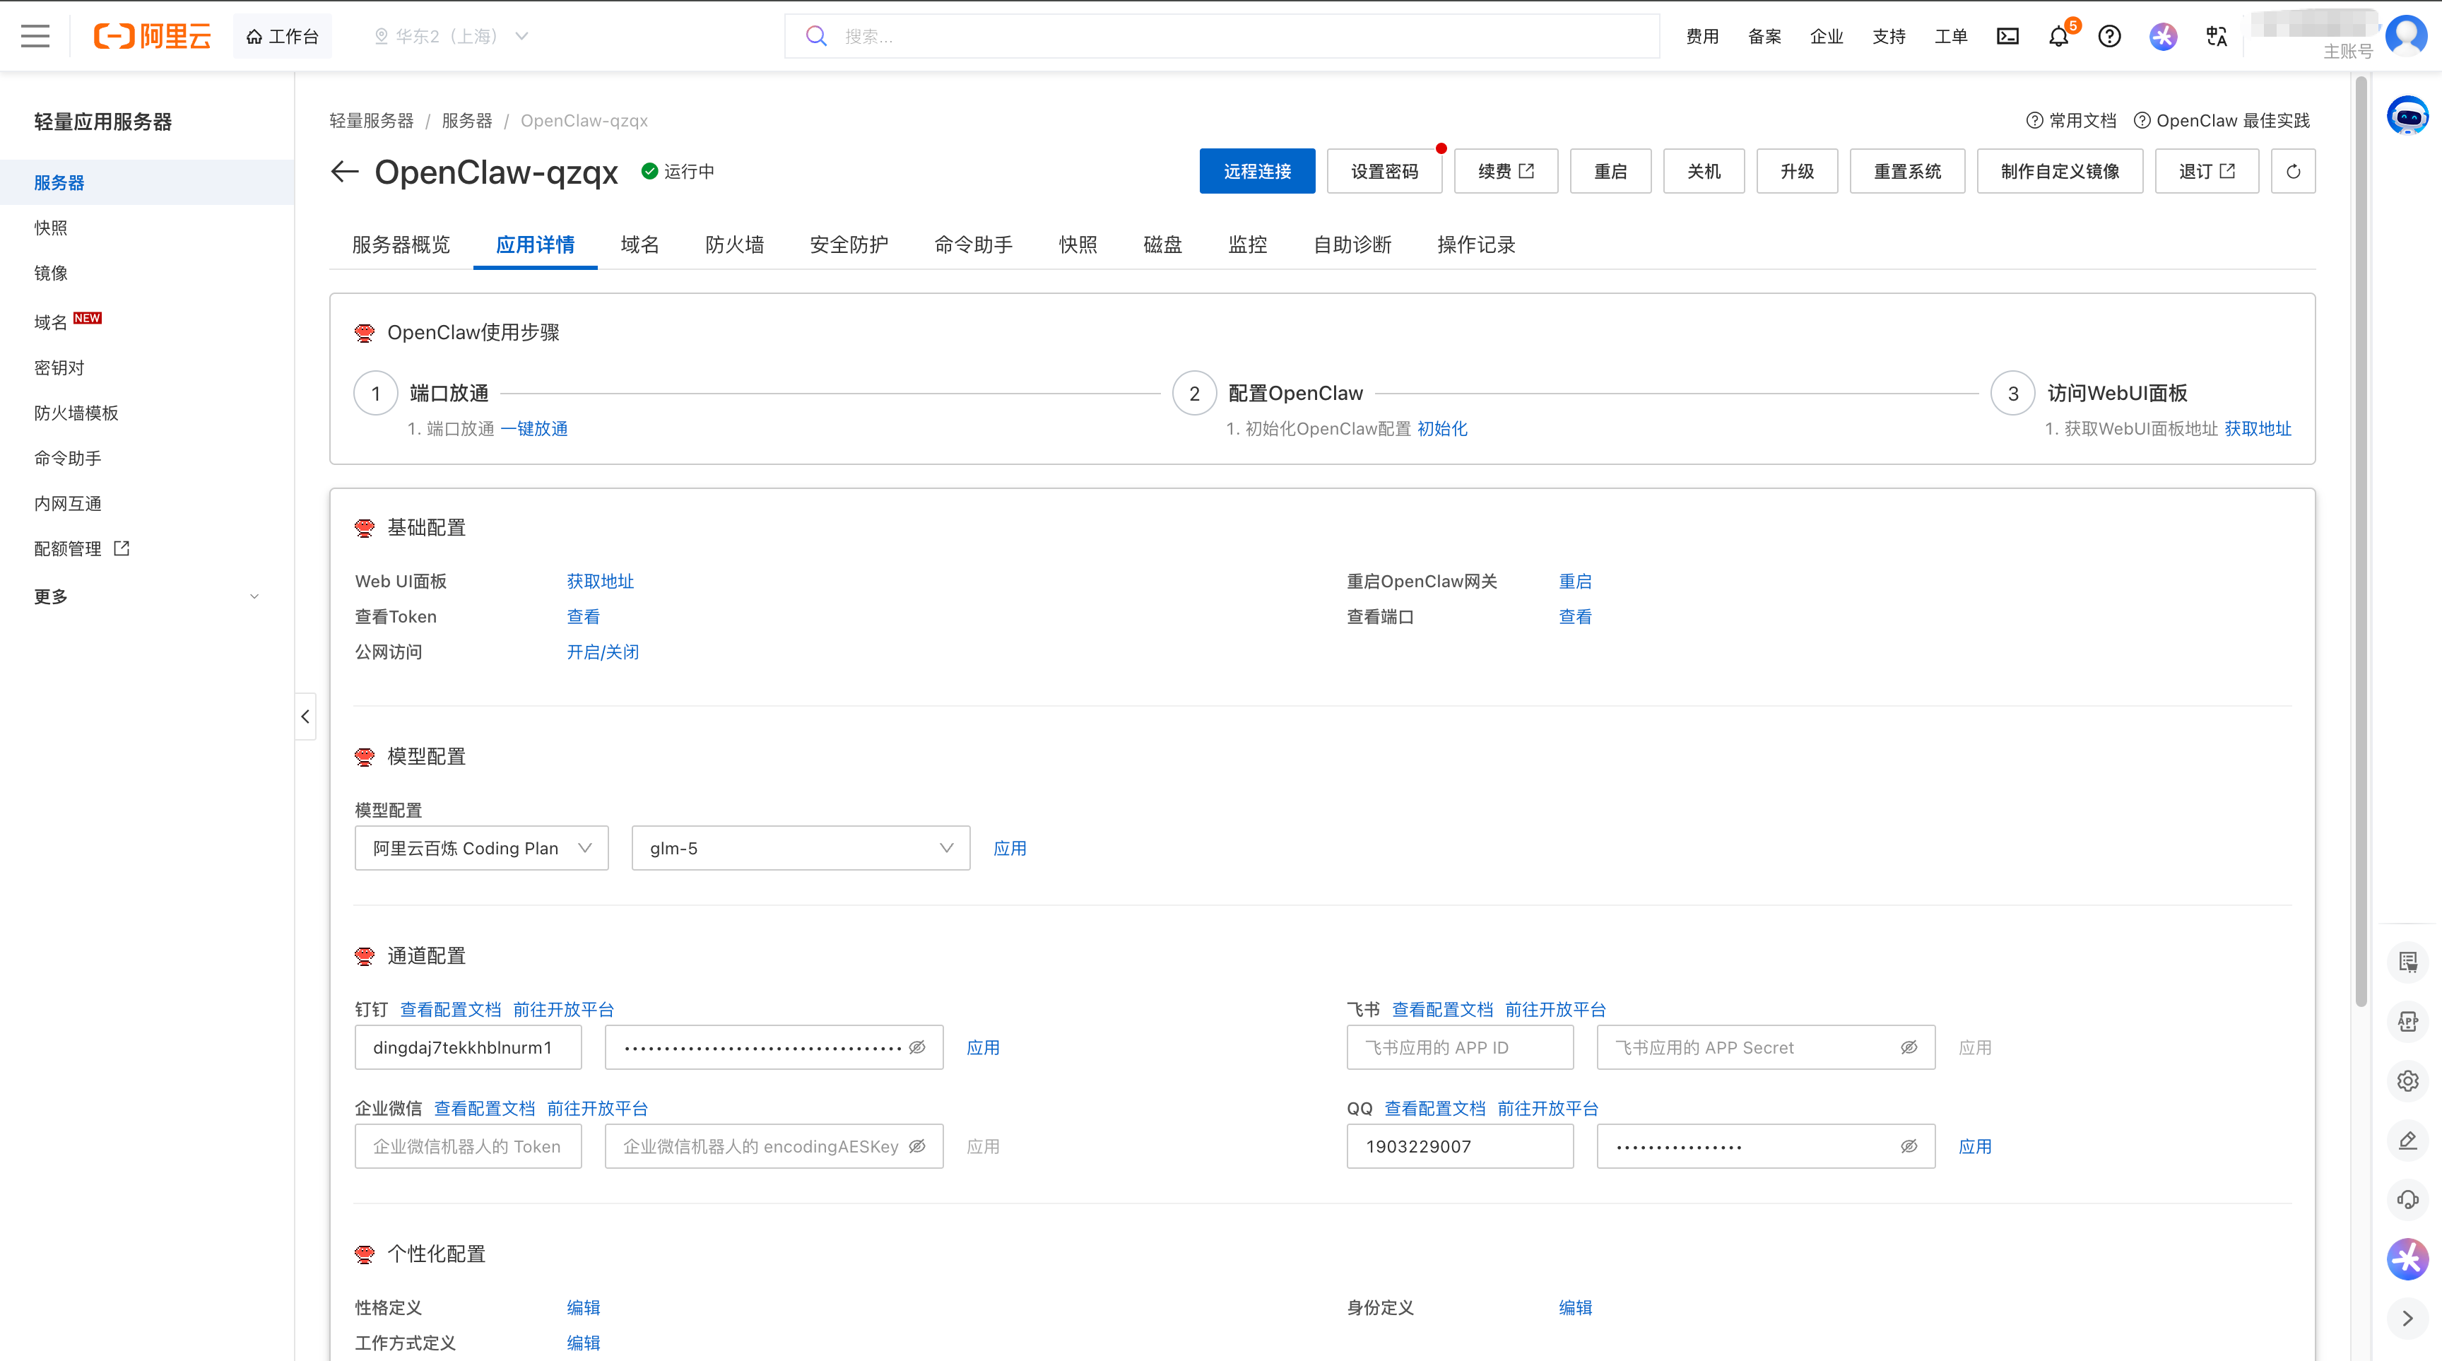The height and width of the screenshot is (1361, 2442).
Task: Switch to the 防火墙 tab
Action: (733, 244)
